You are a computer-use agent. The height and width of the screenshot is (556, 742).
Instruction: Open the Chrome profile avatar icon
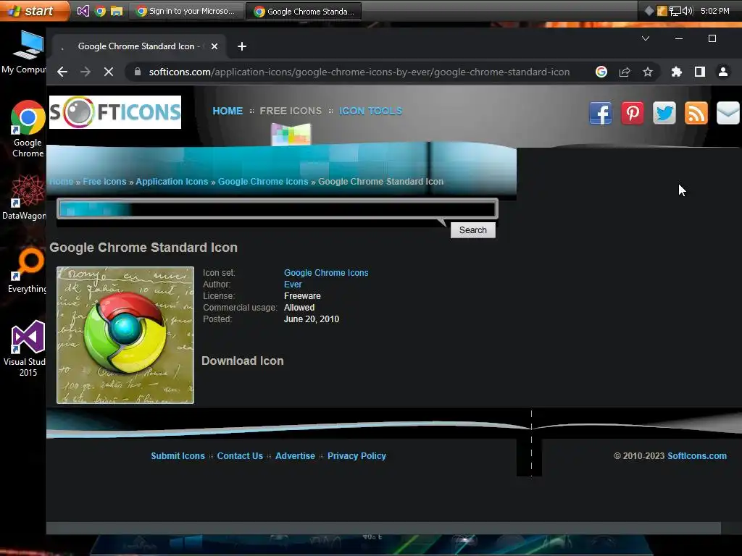pyautogui.click(x=723, y=72)
